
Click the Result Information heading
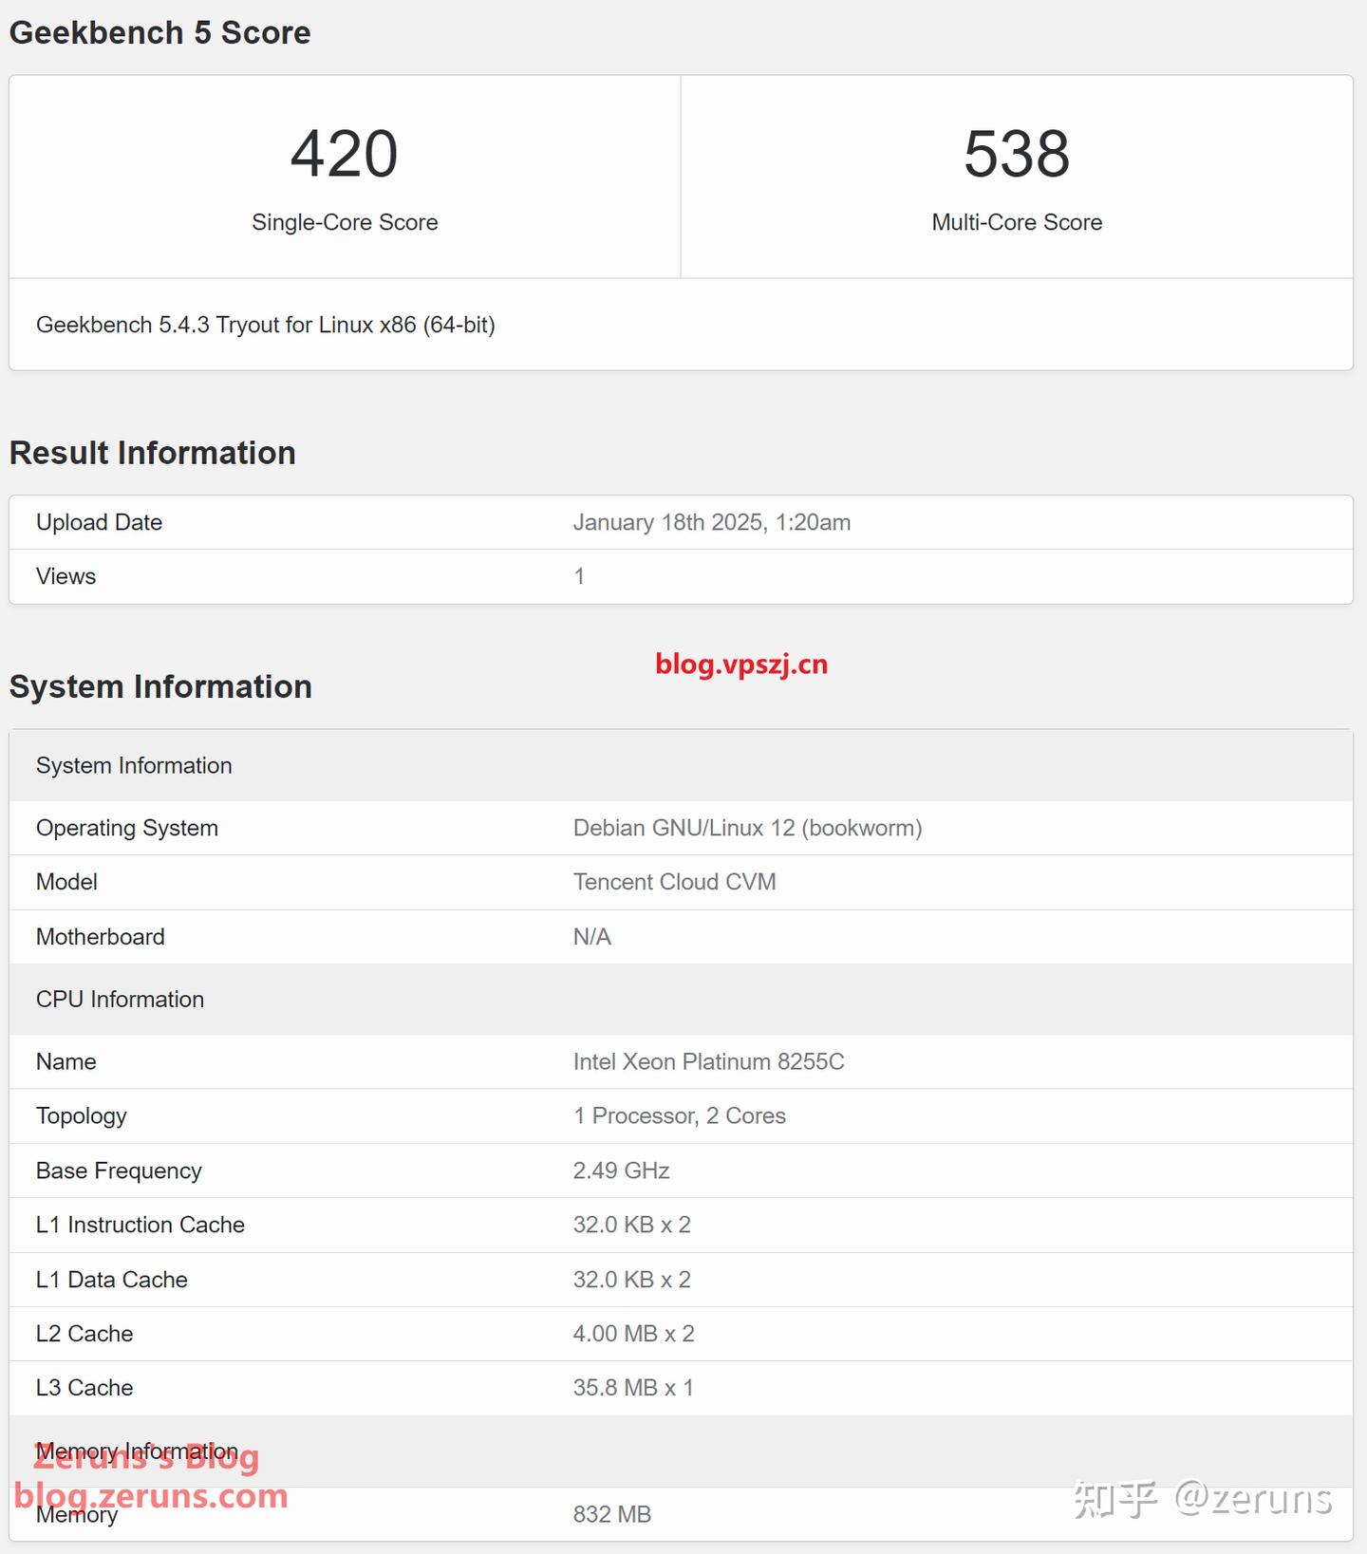(153, 453)
